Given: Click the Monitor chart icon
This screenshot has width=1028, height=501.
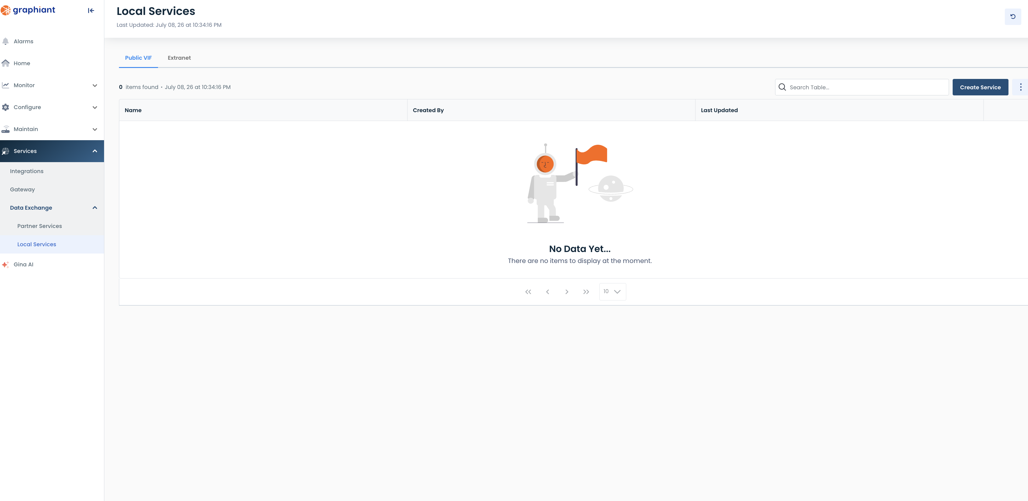Looking at the screenshot, I should [5, 85].
